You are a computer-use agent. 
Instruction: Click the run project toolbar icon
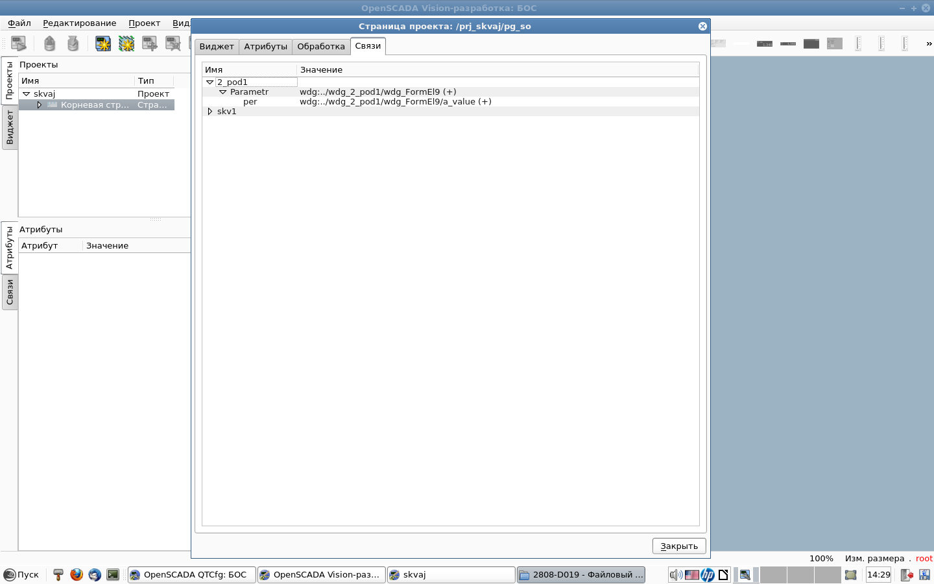pos(19,43)
